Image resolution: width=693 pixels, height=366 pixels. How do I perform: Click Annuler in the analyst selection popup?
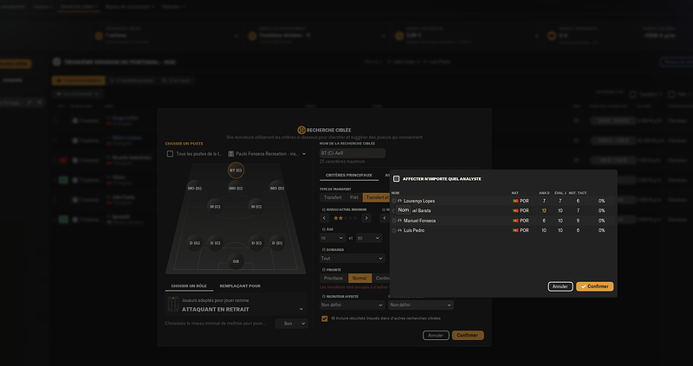[560, 286]
